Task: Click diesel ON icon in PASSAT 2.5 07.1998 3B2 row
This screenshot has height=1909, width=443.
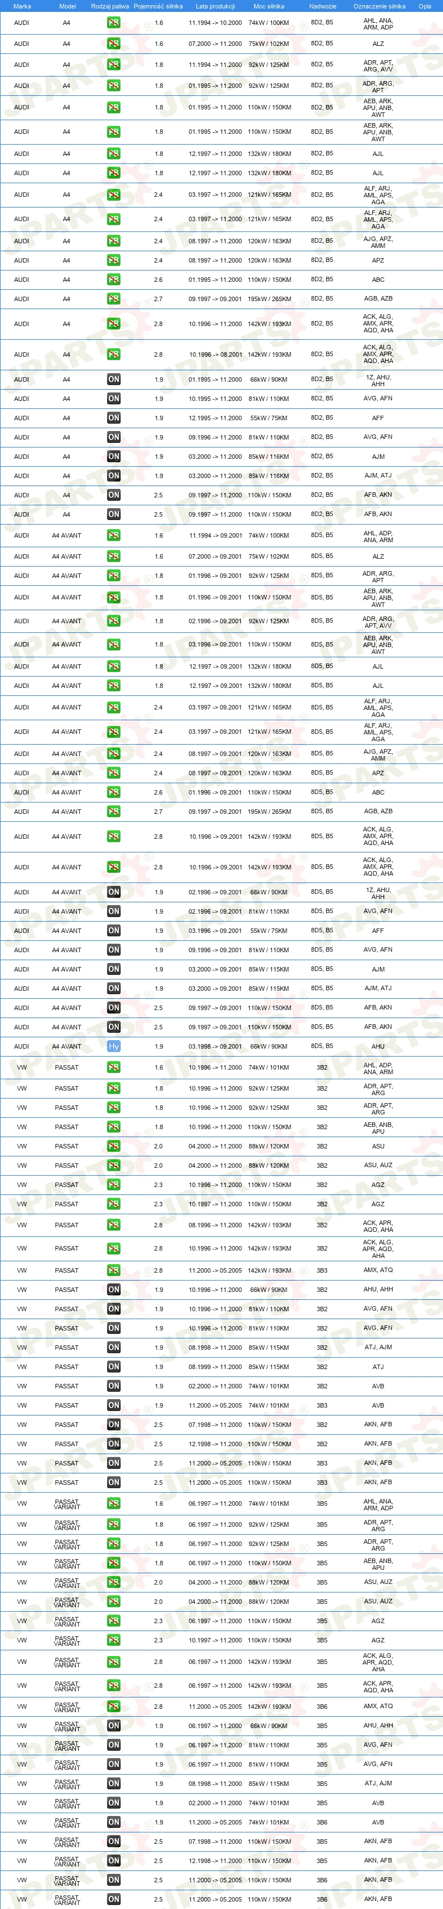Action: [x=113, y=1424]
